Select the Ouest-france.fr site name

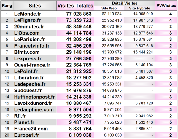coord(32,65)
